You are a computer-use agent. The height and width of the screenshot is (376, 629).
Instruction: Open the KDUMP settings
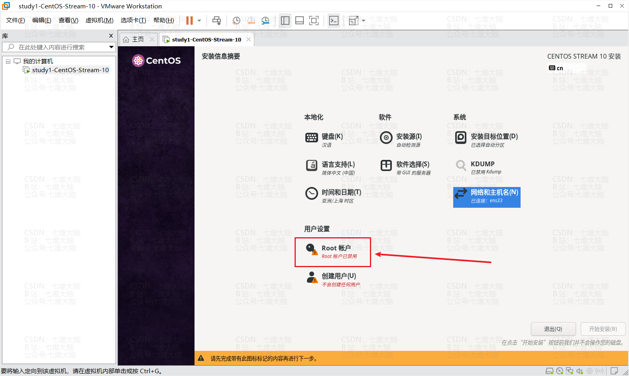click(x=478, y=167)
